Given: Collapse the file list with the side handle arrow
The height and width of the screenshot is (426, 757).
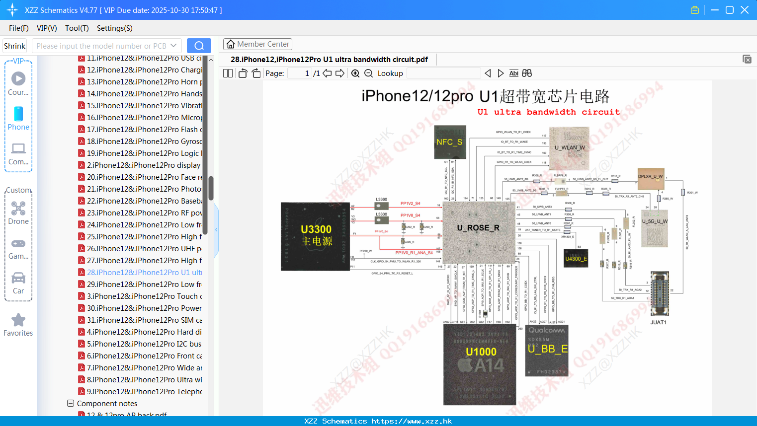Looking at the screenshot, I should (216, 230).
